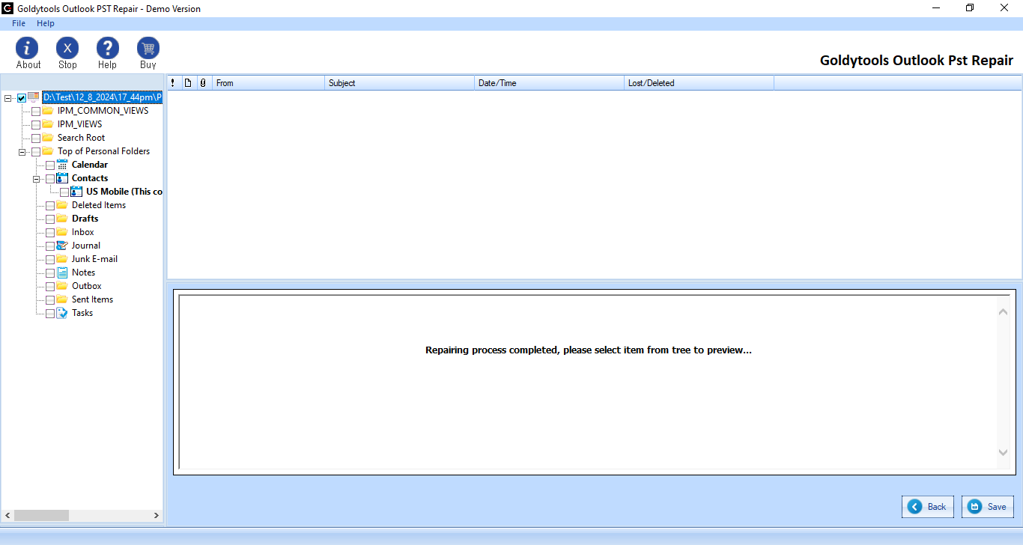Click the Goldytools app icon in title bar
The height and width of the screenshot is (545, 1023).
click(7, 8)
